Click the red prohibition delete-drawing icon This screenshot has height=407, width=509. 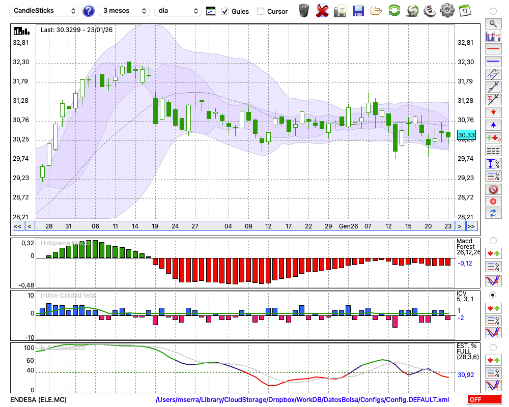(493, 189)
